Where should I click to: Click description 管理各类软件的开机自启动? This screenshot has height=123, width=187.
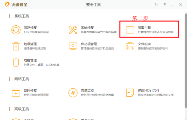(97, 49)
